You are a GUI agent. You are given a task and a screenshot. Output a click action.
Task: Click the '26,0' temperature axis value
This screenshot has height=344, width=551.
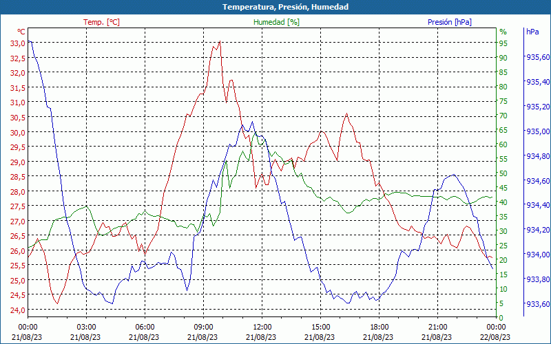(x=18, y=251)
